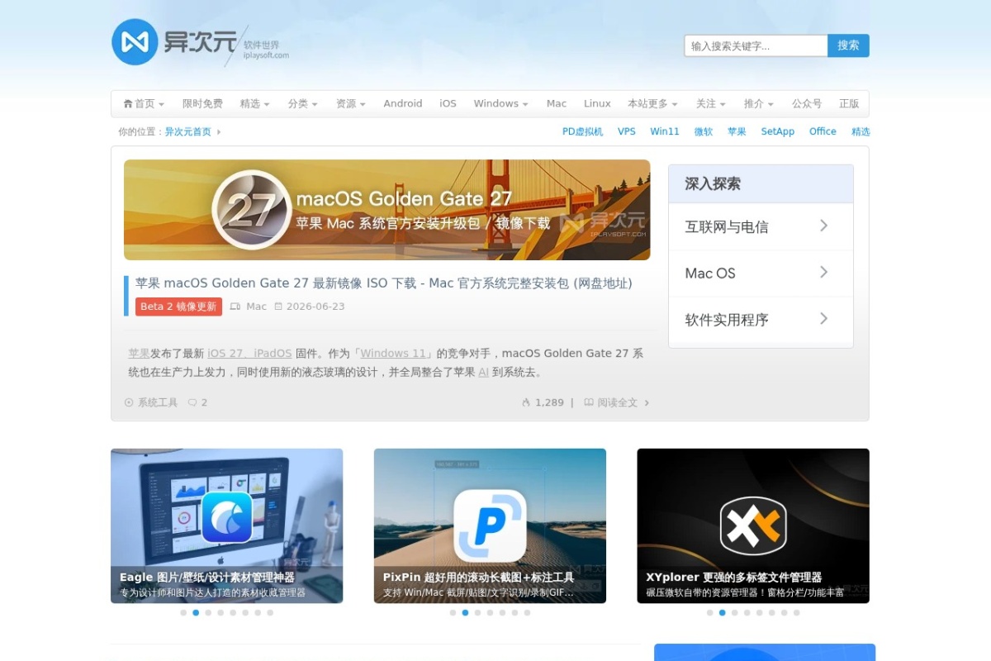Expand the Windows dropdown in navbar
Screen dimensions: 991x661
[x=501, y=103]
